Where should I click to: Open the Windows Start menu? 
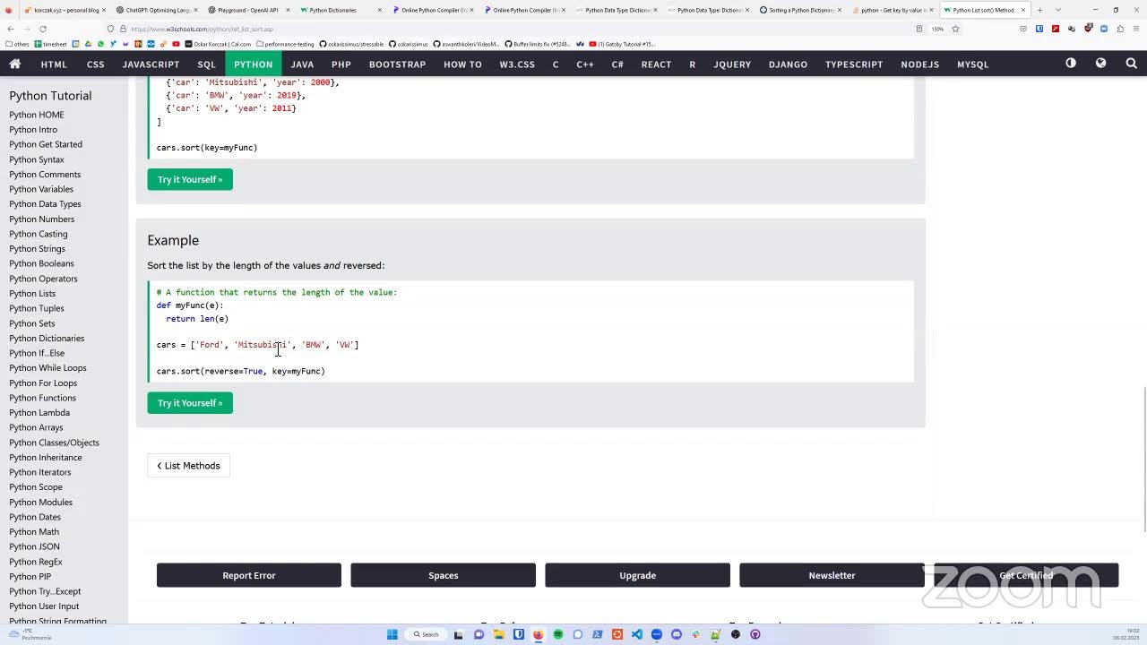click(x=392, y=634)
